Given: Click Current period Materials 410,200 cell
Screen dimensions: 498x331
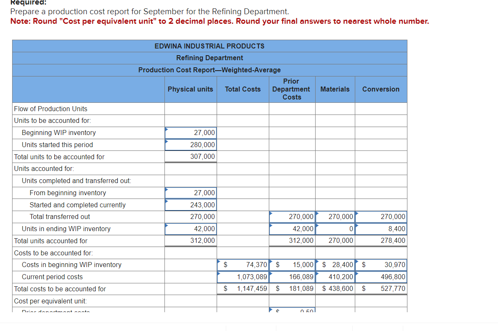Looking at the screenshot, I should point(335,277).
